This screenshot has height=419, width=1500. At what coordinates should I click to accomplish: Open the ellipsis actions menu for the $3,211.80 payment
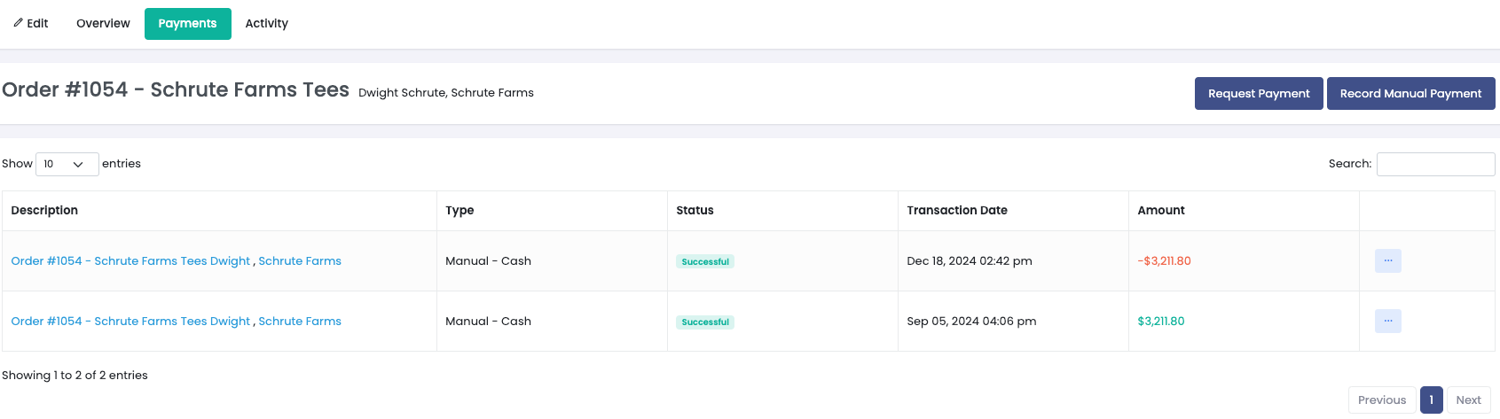(1387, 322)
